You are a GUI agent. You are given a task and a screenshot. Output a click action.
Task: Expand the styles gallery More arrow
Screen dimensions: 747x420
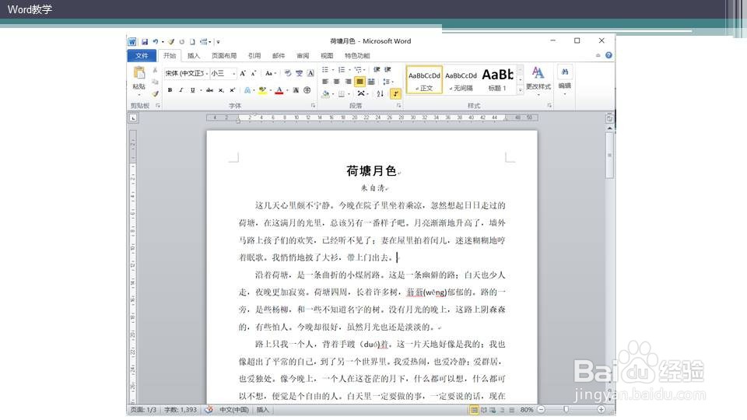click(521, 90)
